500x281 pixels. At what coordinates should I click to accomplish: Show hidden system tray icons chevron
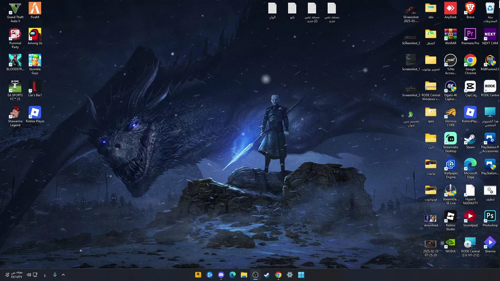pyautogui.click(x=63, y=275)
